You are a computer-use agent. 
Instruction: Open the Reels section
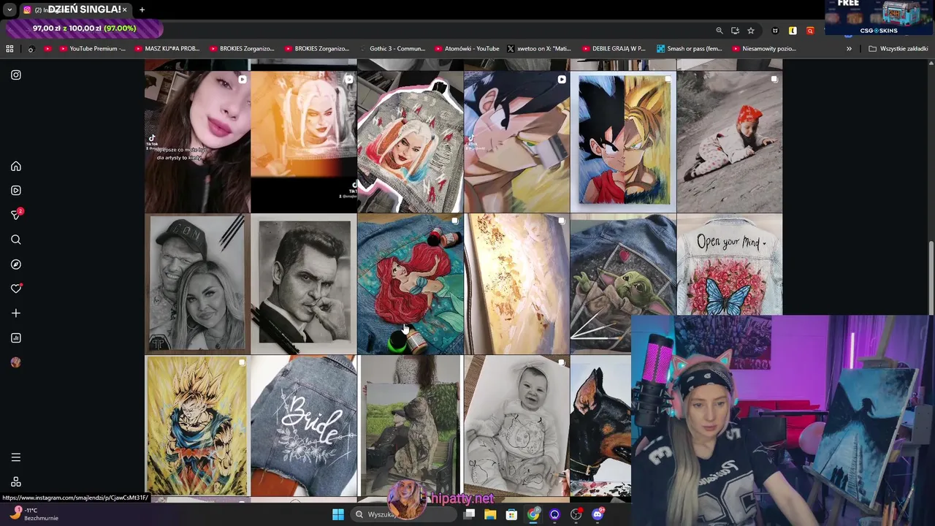pos(15,191)
